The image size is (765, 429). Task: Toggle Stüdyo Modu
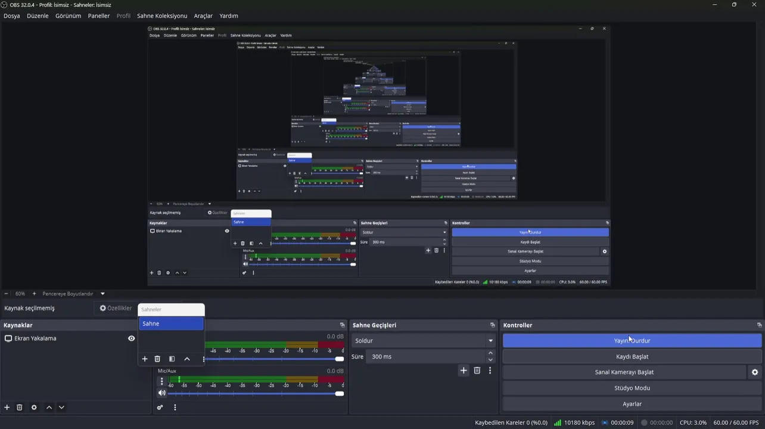click(x=632, y=388)
